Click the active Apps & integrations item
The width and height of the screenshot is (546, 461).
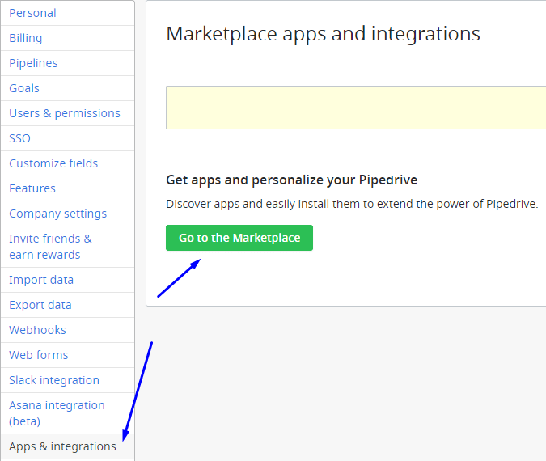pyautogui.click(x=62, y=446)
